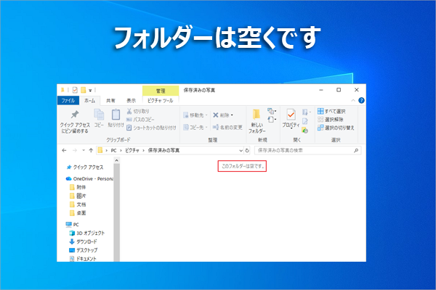Click ピクチャ in the address breadcrumb
This screenshot has width=436, height=290.
(x=132, y=150)
